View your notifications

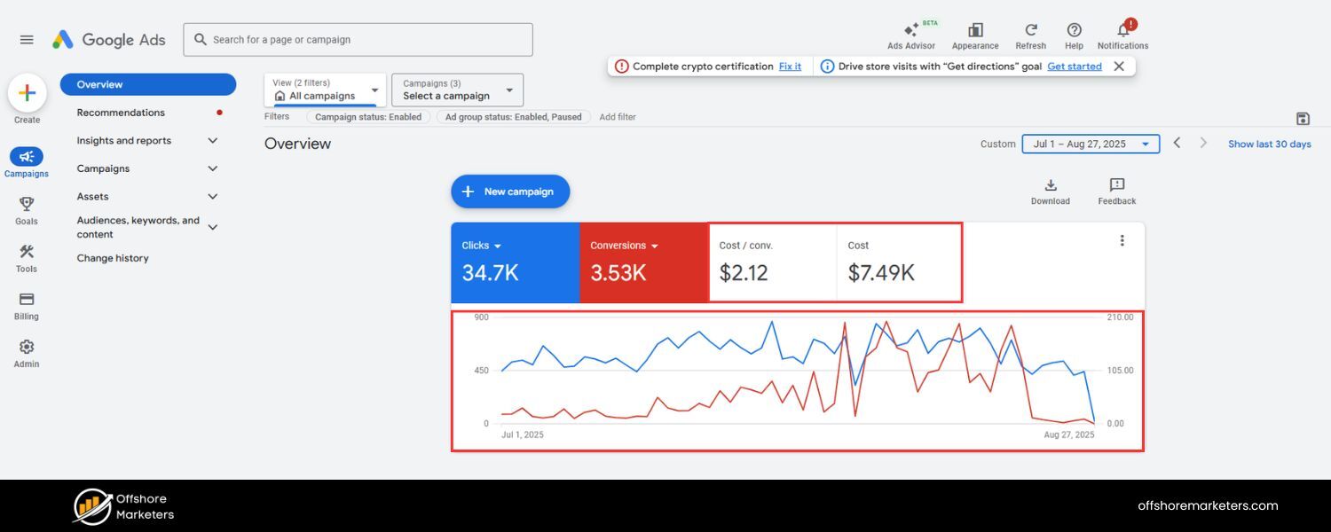pos(1122,34)
